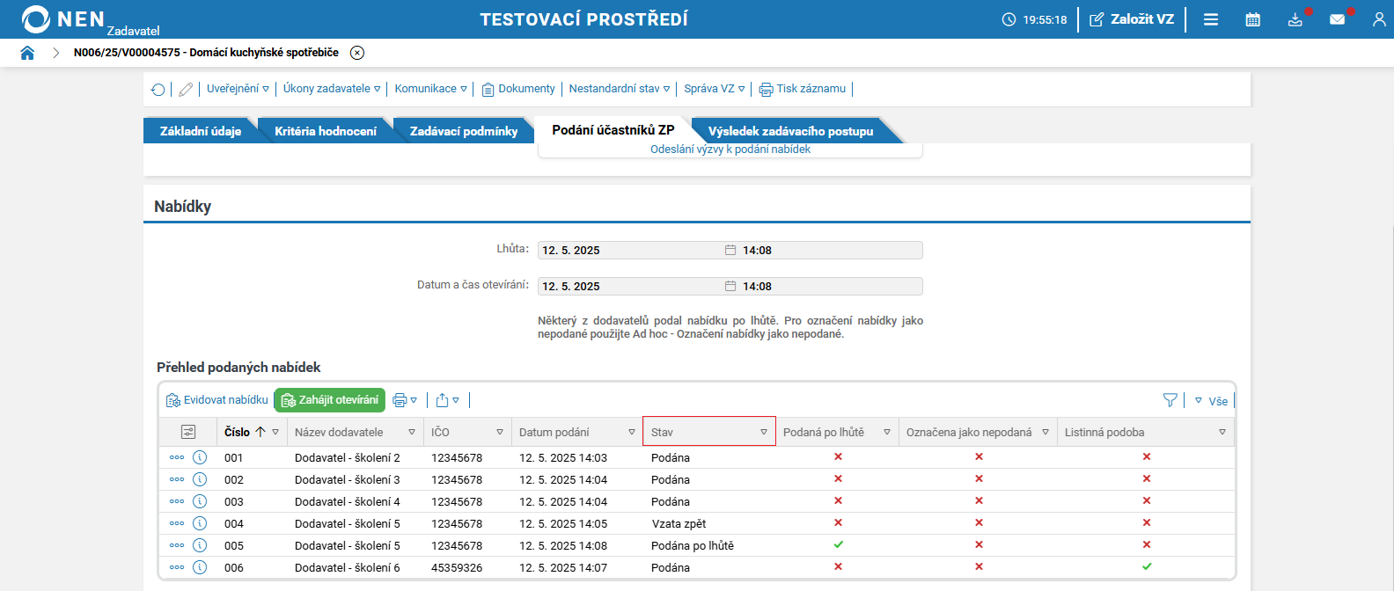The width and height of the screenshot is (1394, 591).
Task: Open calendar picker in Lhůta field
Action: point(730,250)
